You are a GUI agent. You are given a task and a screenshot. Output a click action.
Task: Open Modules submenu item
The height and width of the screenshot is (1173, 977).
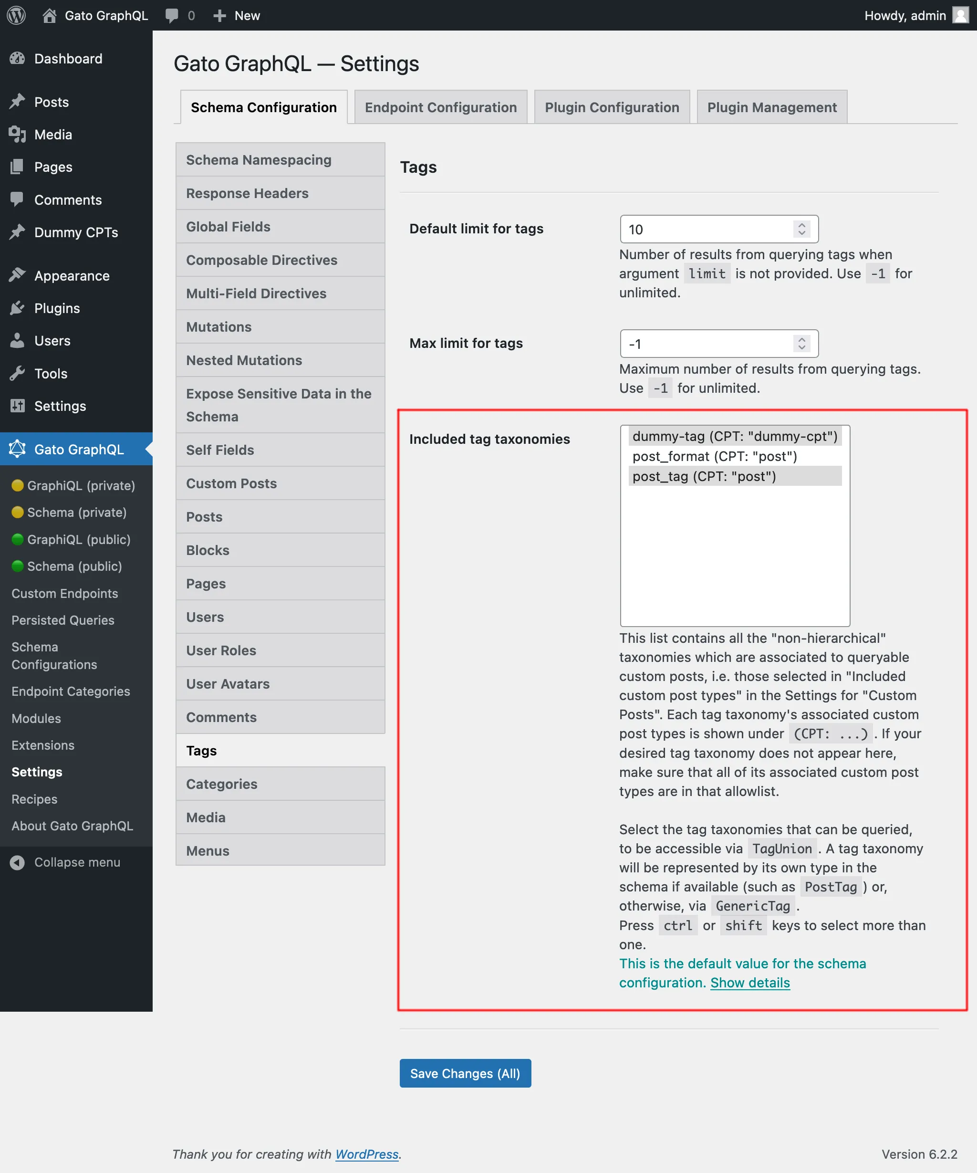(x=36, y=718)
